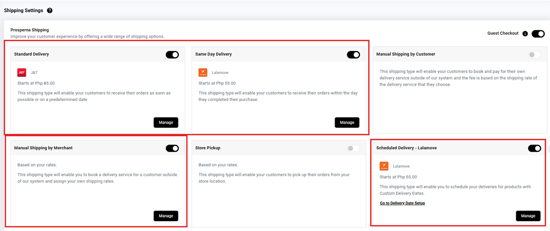Manage the Scheduled Delivery Lalamove option
The image size is (550, 231).
tap(528, 216)
